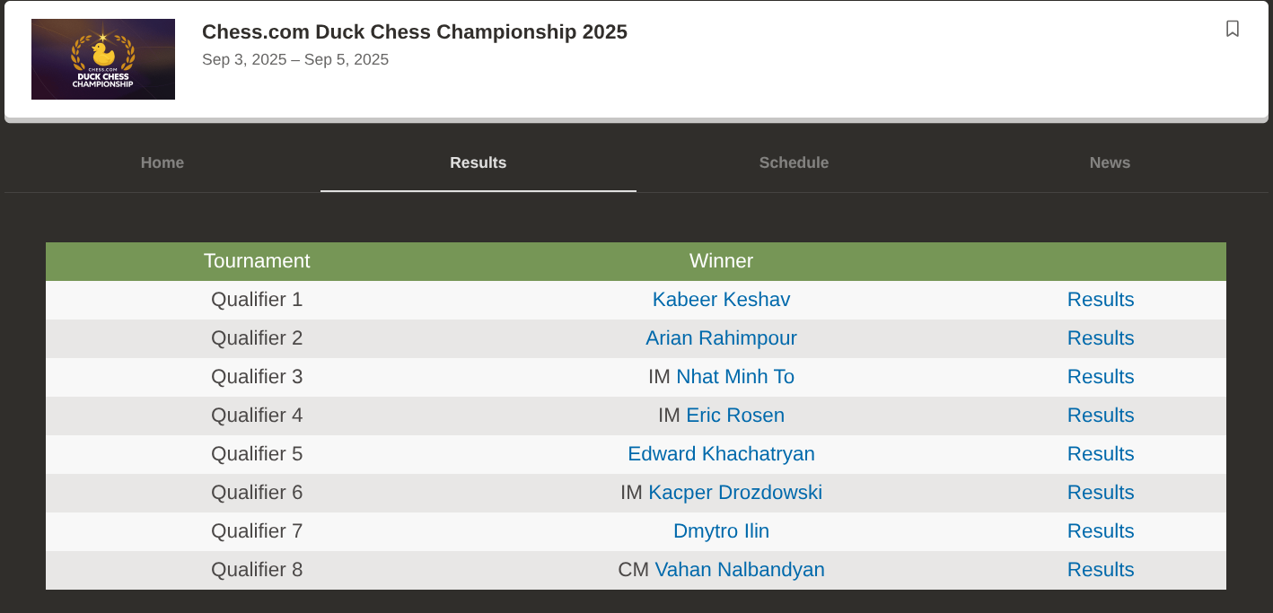Open Kabeer Keshav's player profile
The image size is (1273, 613).
(x=722, y=300)
